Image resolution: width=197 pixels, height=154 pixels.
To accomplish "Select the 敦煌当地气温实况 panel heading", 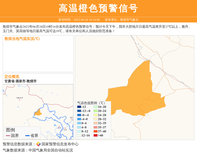I will (22, 39).
